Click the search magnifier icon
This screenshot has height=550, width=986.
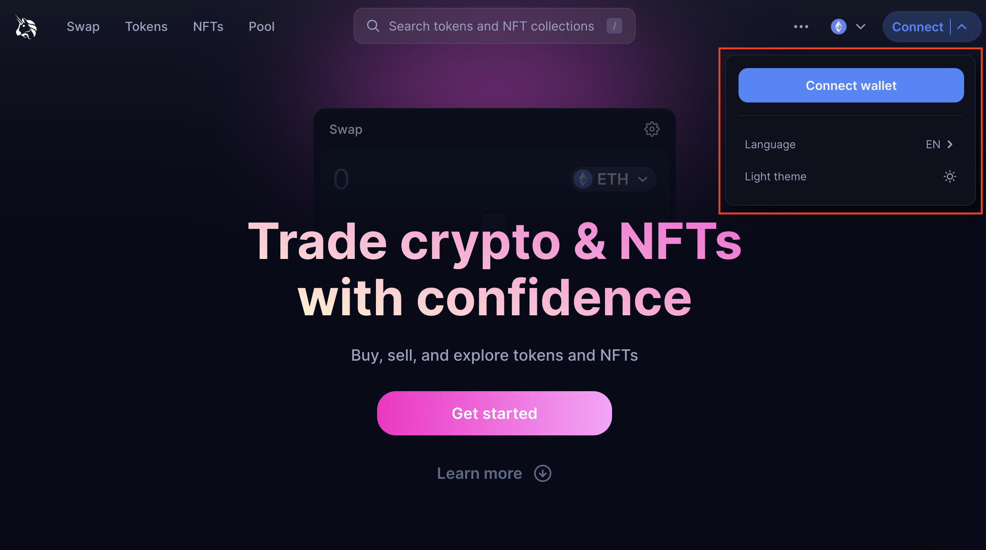pos(373,26)
